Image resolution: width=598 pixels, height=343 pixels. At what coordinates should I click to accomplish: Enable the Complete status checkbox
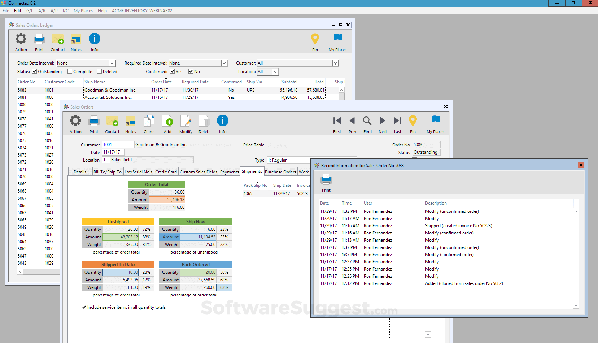70,71
